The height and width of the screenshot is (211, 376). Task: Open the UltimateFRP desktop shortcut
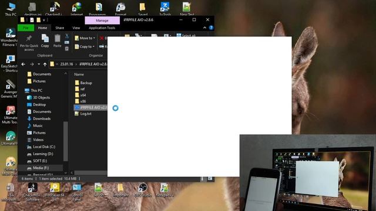(9, 138)
